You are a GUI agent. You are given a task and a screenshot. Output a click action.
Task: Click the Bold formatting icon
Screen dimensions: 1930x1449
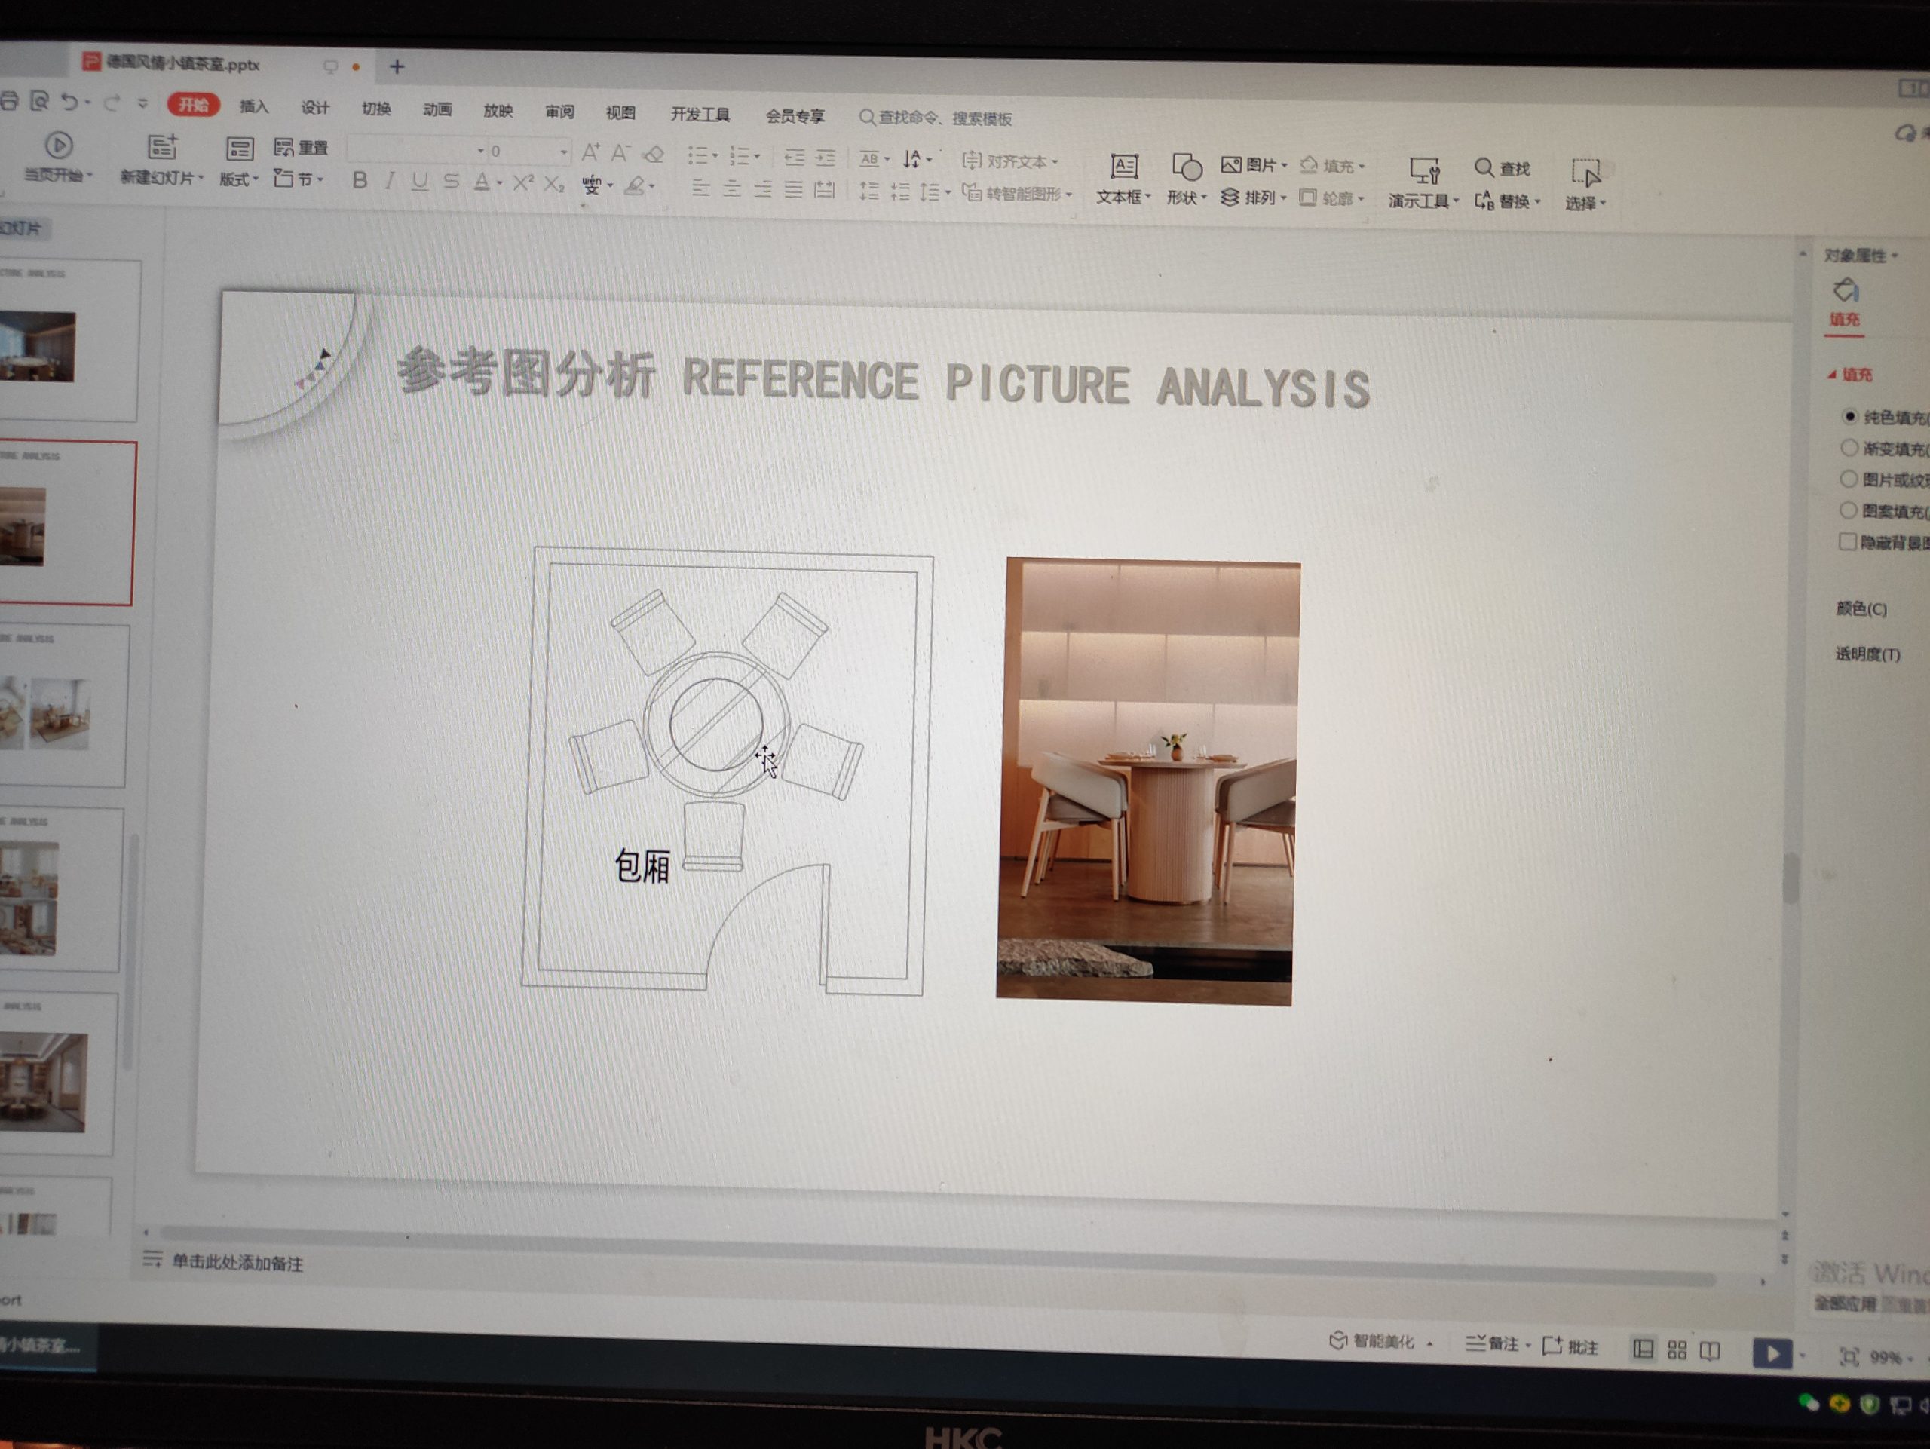(360, 181)
